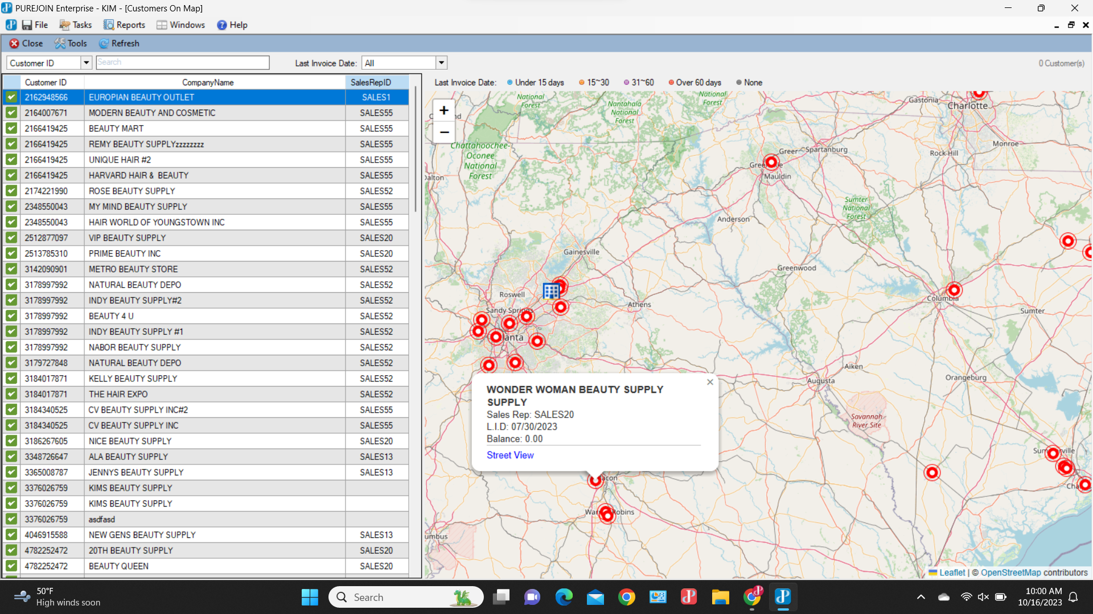The width and height of the screenshot is (1093, 614).
Task: Open Google Chrome from taskbar
Action: (626, 597)
